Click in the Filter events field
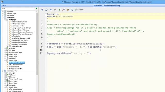 click(18, 8)
